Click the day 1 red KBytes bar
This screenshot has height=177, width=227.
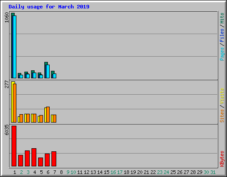[14, 146]
